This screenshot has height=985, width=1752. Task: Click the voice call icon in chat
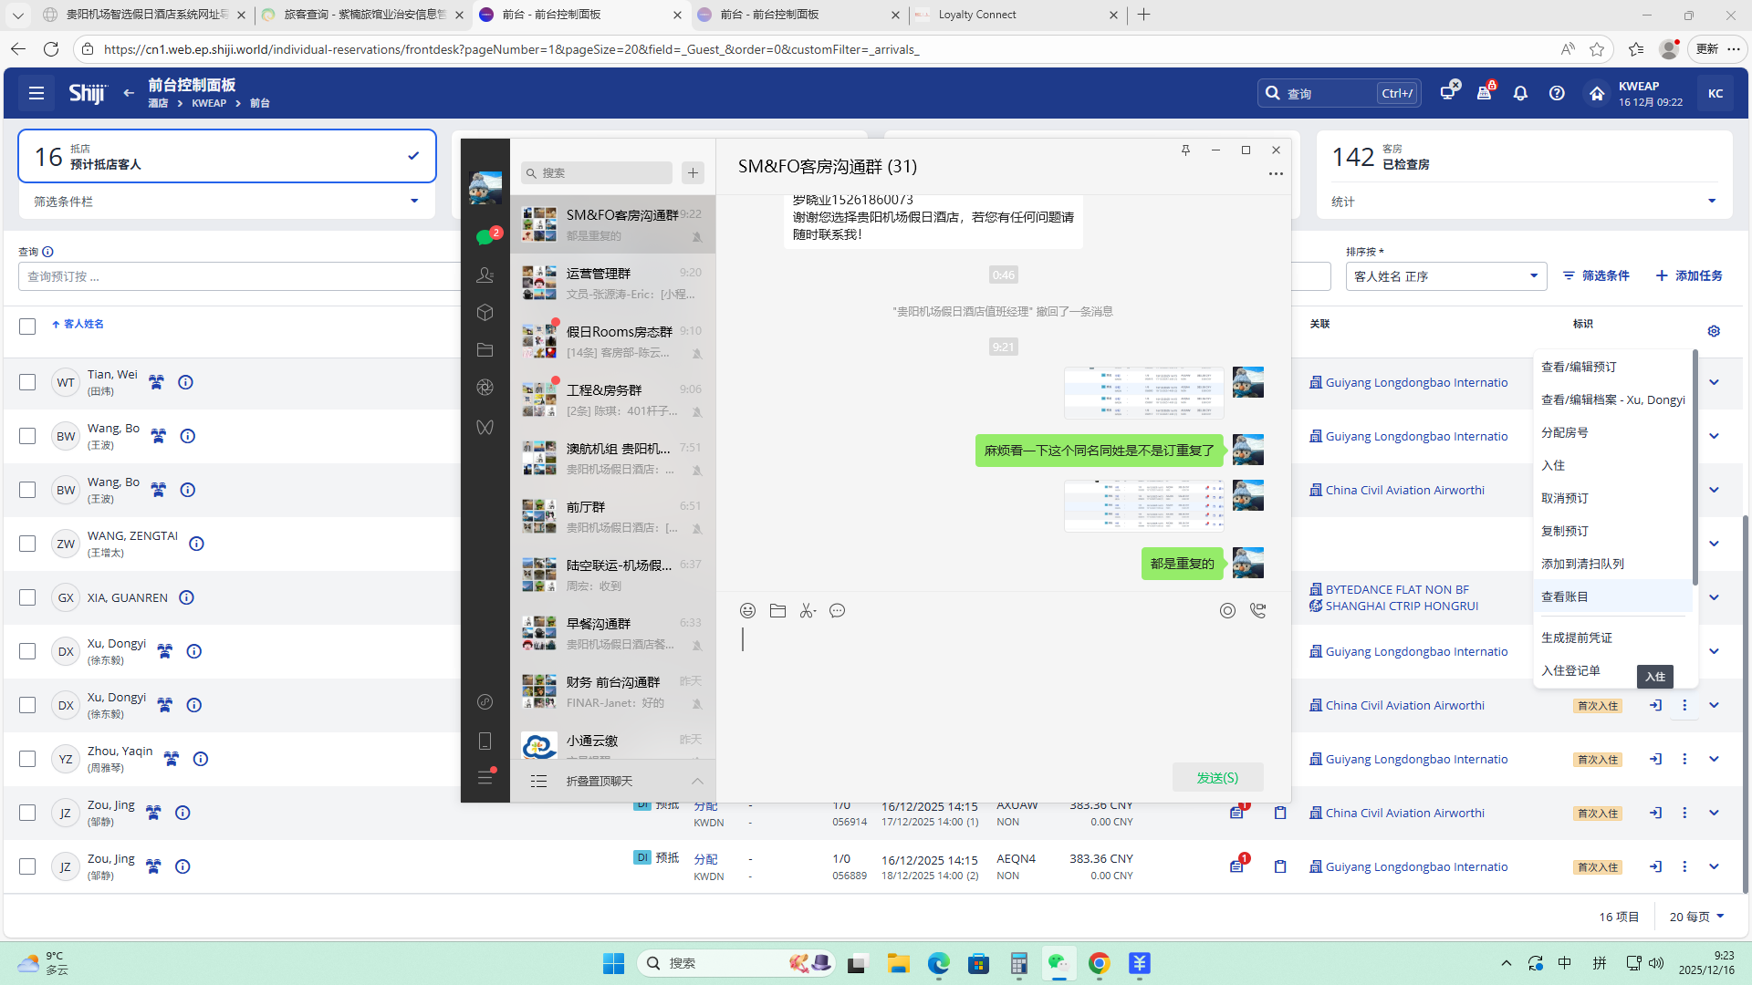click(x=1257, y=611)
